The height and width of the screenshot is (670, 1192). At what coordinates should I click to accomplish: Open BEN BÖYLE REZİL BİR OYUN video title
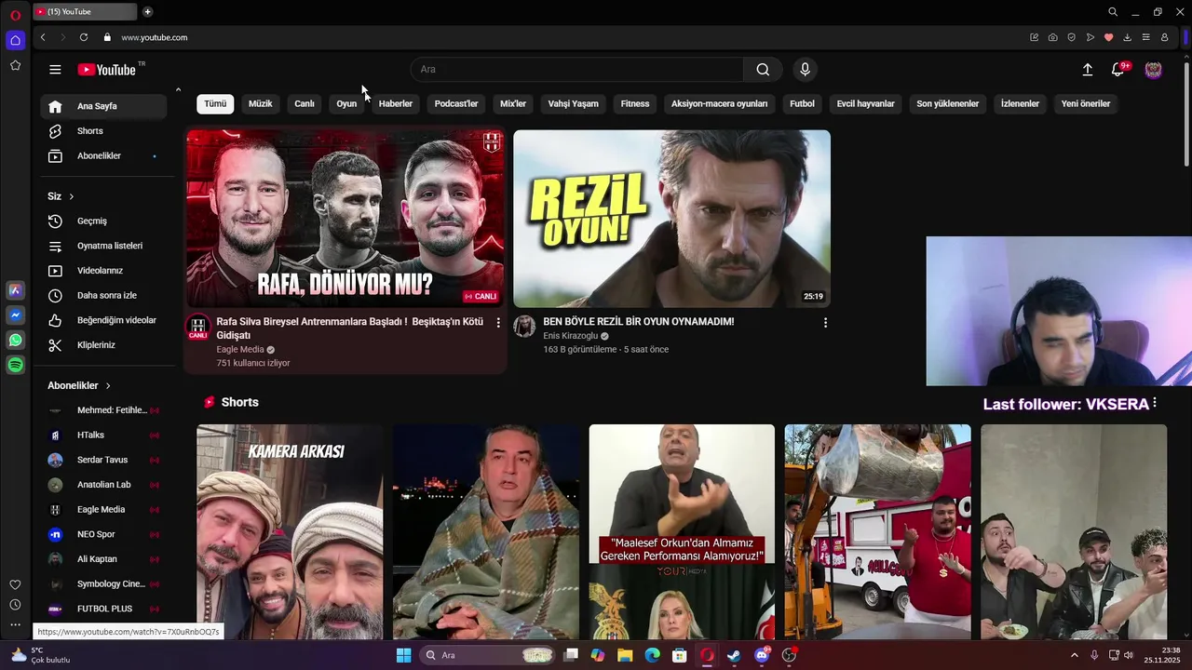639,322
